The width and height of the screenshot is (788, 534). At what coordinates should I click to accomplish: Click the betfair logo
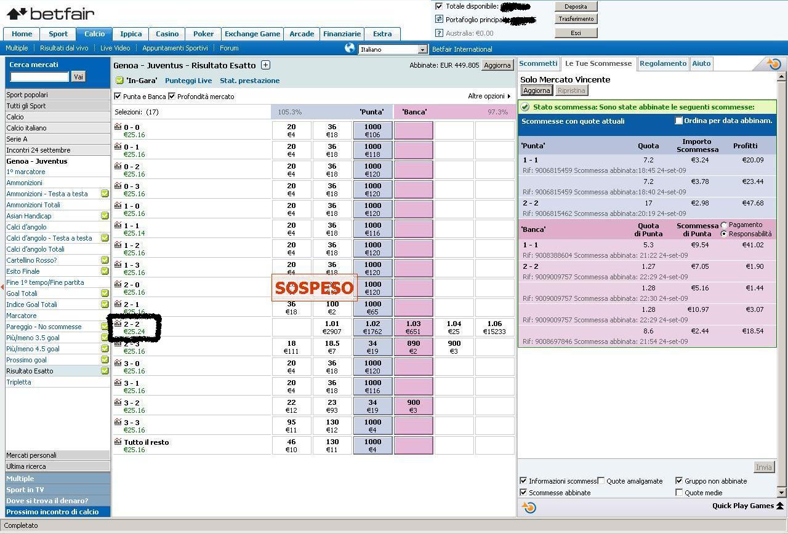50,14
